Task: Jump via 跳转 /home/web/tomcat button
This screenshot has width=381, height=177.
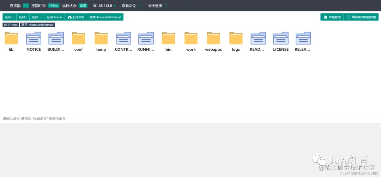Action: click(105, 17)
